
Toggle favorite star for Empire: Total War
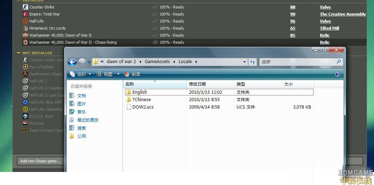pos(155,14)
